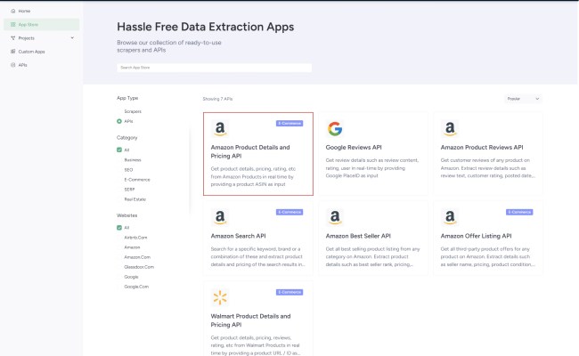Open the Popular sort dropdown
The width and height of the screenshot is (579, 356).
(x=523, y=99)
